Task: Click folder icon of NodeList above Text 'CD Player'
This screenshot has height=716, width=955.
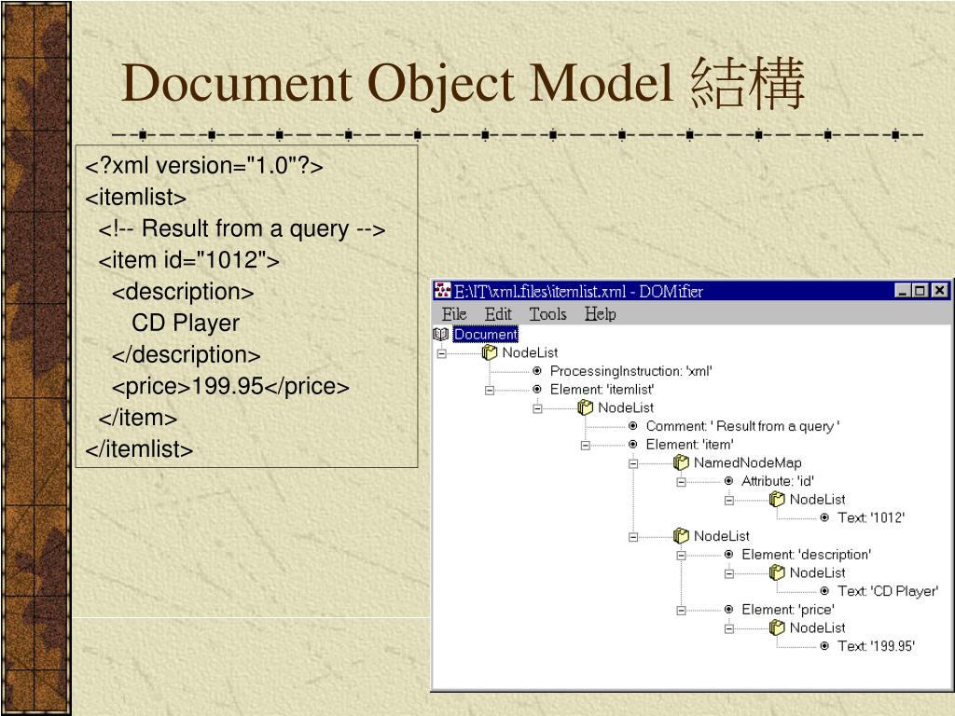Action: click(777, 572)
